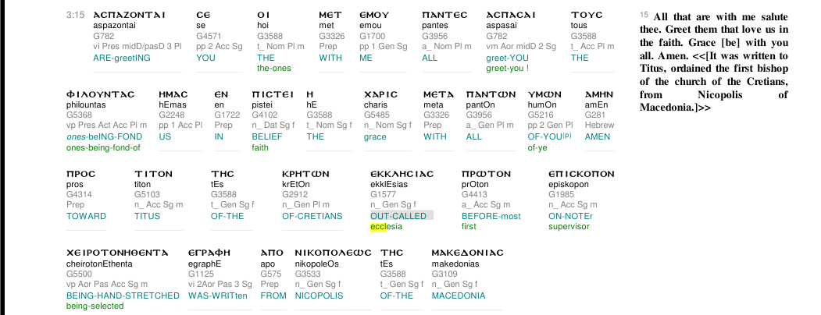821x315 pixels.
Task: Click the word ΝΙΚΟΠΟΛΕѠС
Action: pos(333,253)
